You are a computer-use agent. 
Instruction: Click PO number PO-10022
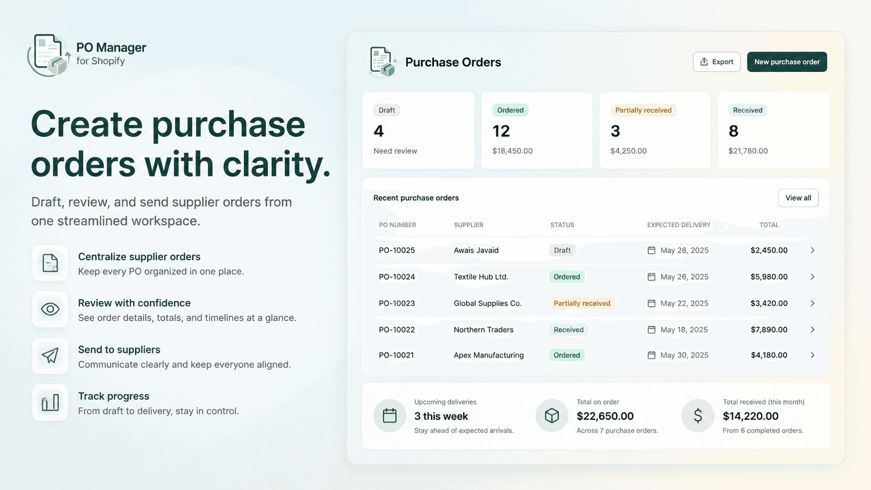point(397,329)
